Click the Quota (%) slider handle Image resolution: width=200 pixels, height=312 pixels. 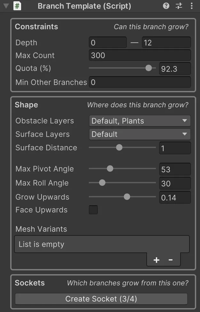tap(149, 68)
